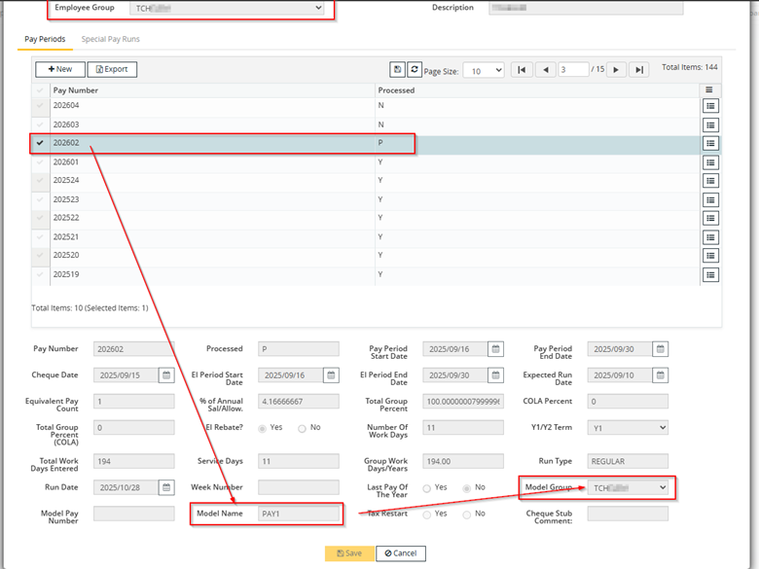Choose Yes for Tax Restart
This screenshot has height=569, width=759.
click(x=427, y=515)
